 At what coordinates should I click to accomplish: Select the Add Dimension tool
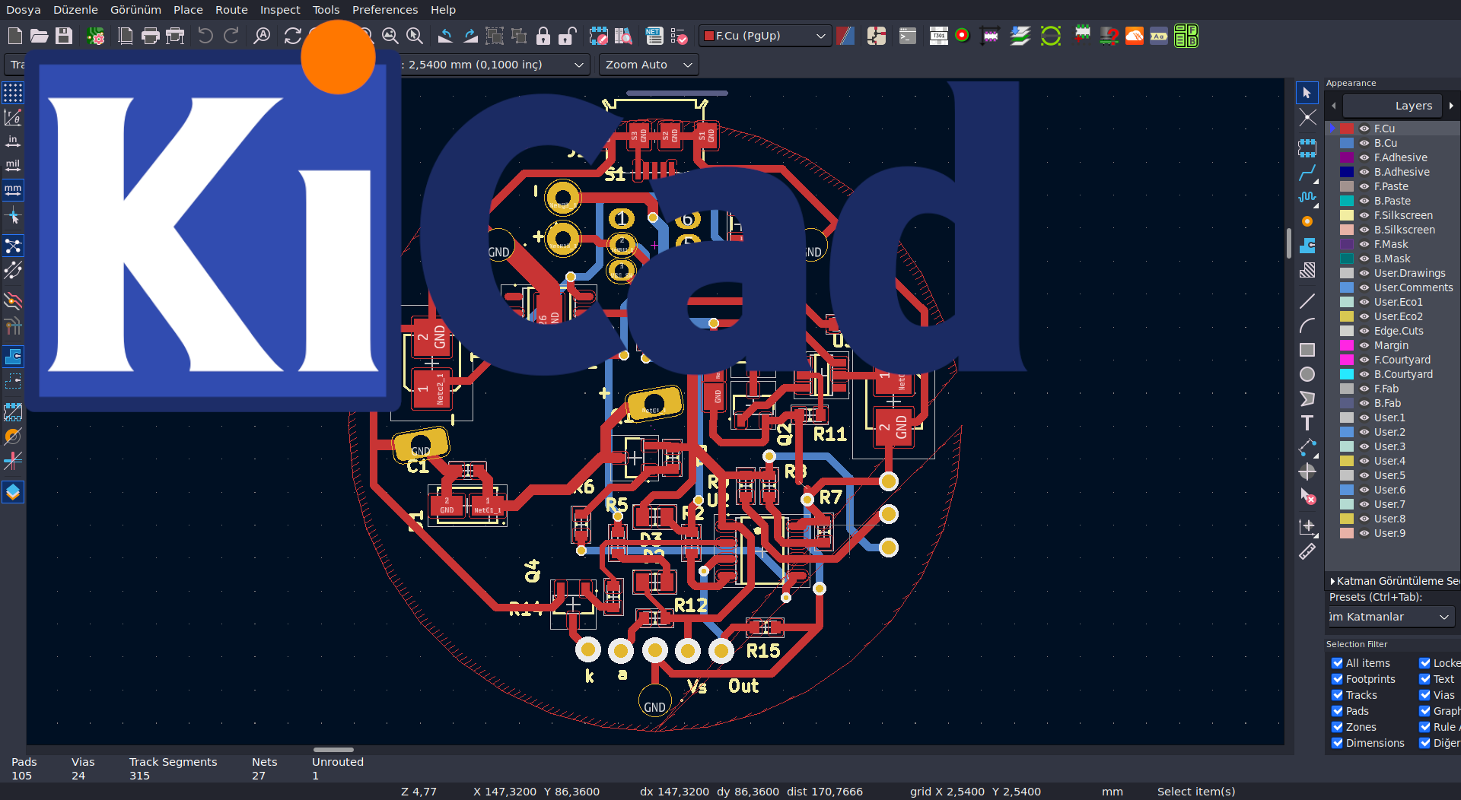click(x=1307, y=447)
